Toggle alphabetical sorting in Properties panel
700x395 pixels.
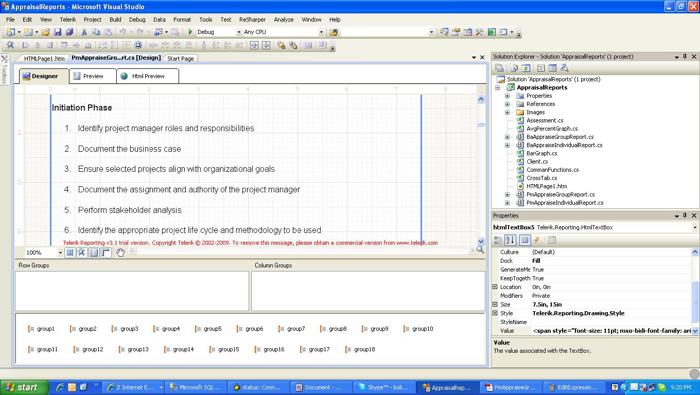click(x=510, y=240)
